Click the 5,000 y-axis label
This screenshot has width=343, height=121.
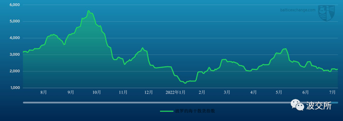click(14, 22)
